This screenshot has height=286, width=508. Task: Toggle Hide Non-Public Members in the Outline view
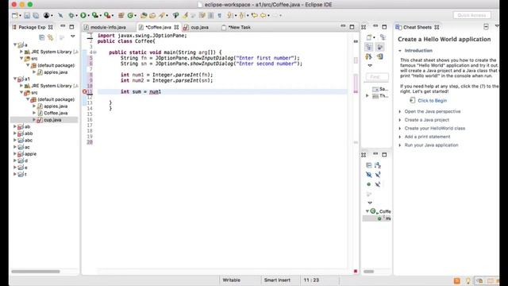[x=369, y=184]
